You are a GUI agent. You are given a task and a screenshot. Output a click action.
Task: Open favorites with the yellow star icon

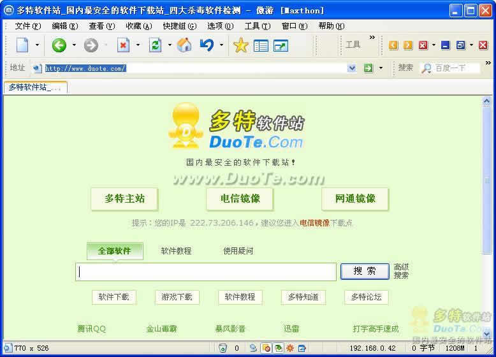tap(241, 45)
